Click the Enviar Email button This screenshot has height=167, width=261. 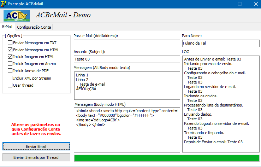coord(36,146)
